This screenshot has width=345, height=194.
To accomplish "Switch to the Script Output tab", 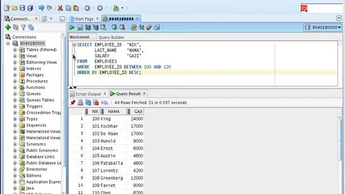I will click(x=88, y=94).
